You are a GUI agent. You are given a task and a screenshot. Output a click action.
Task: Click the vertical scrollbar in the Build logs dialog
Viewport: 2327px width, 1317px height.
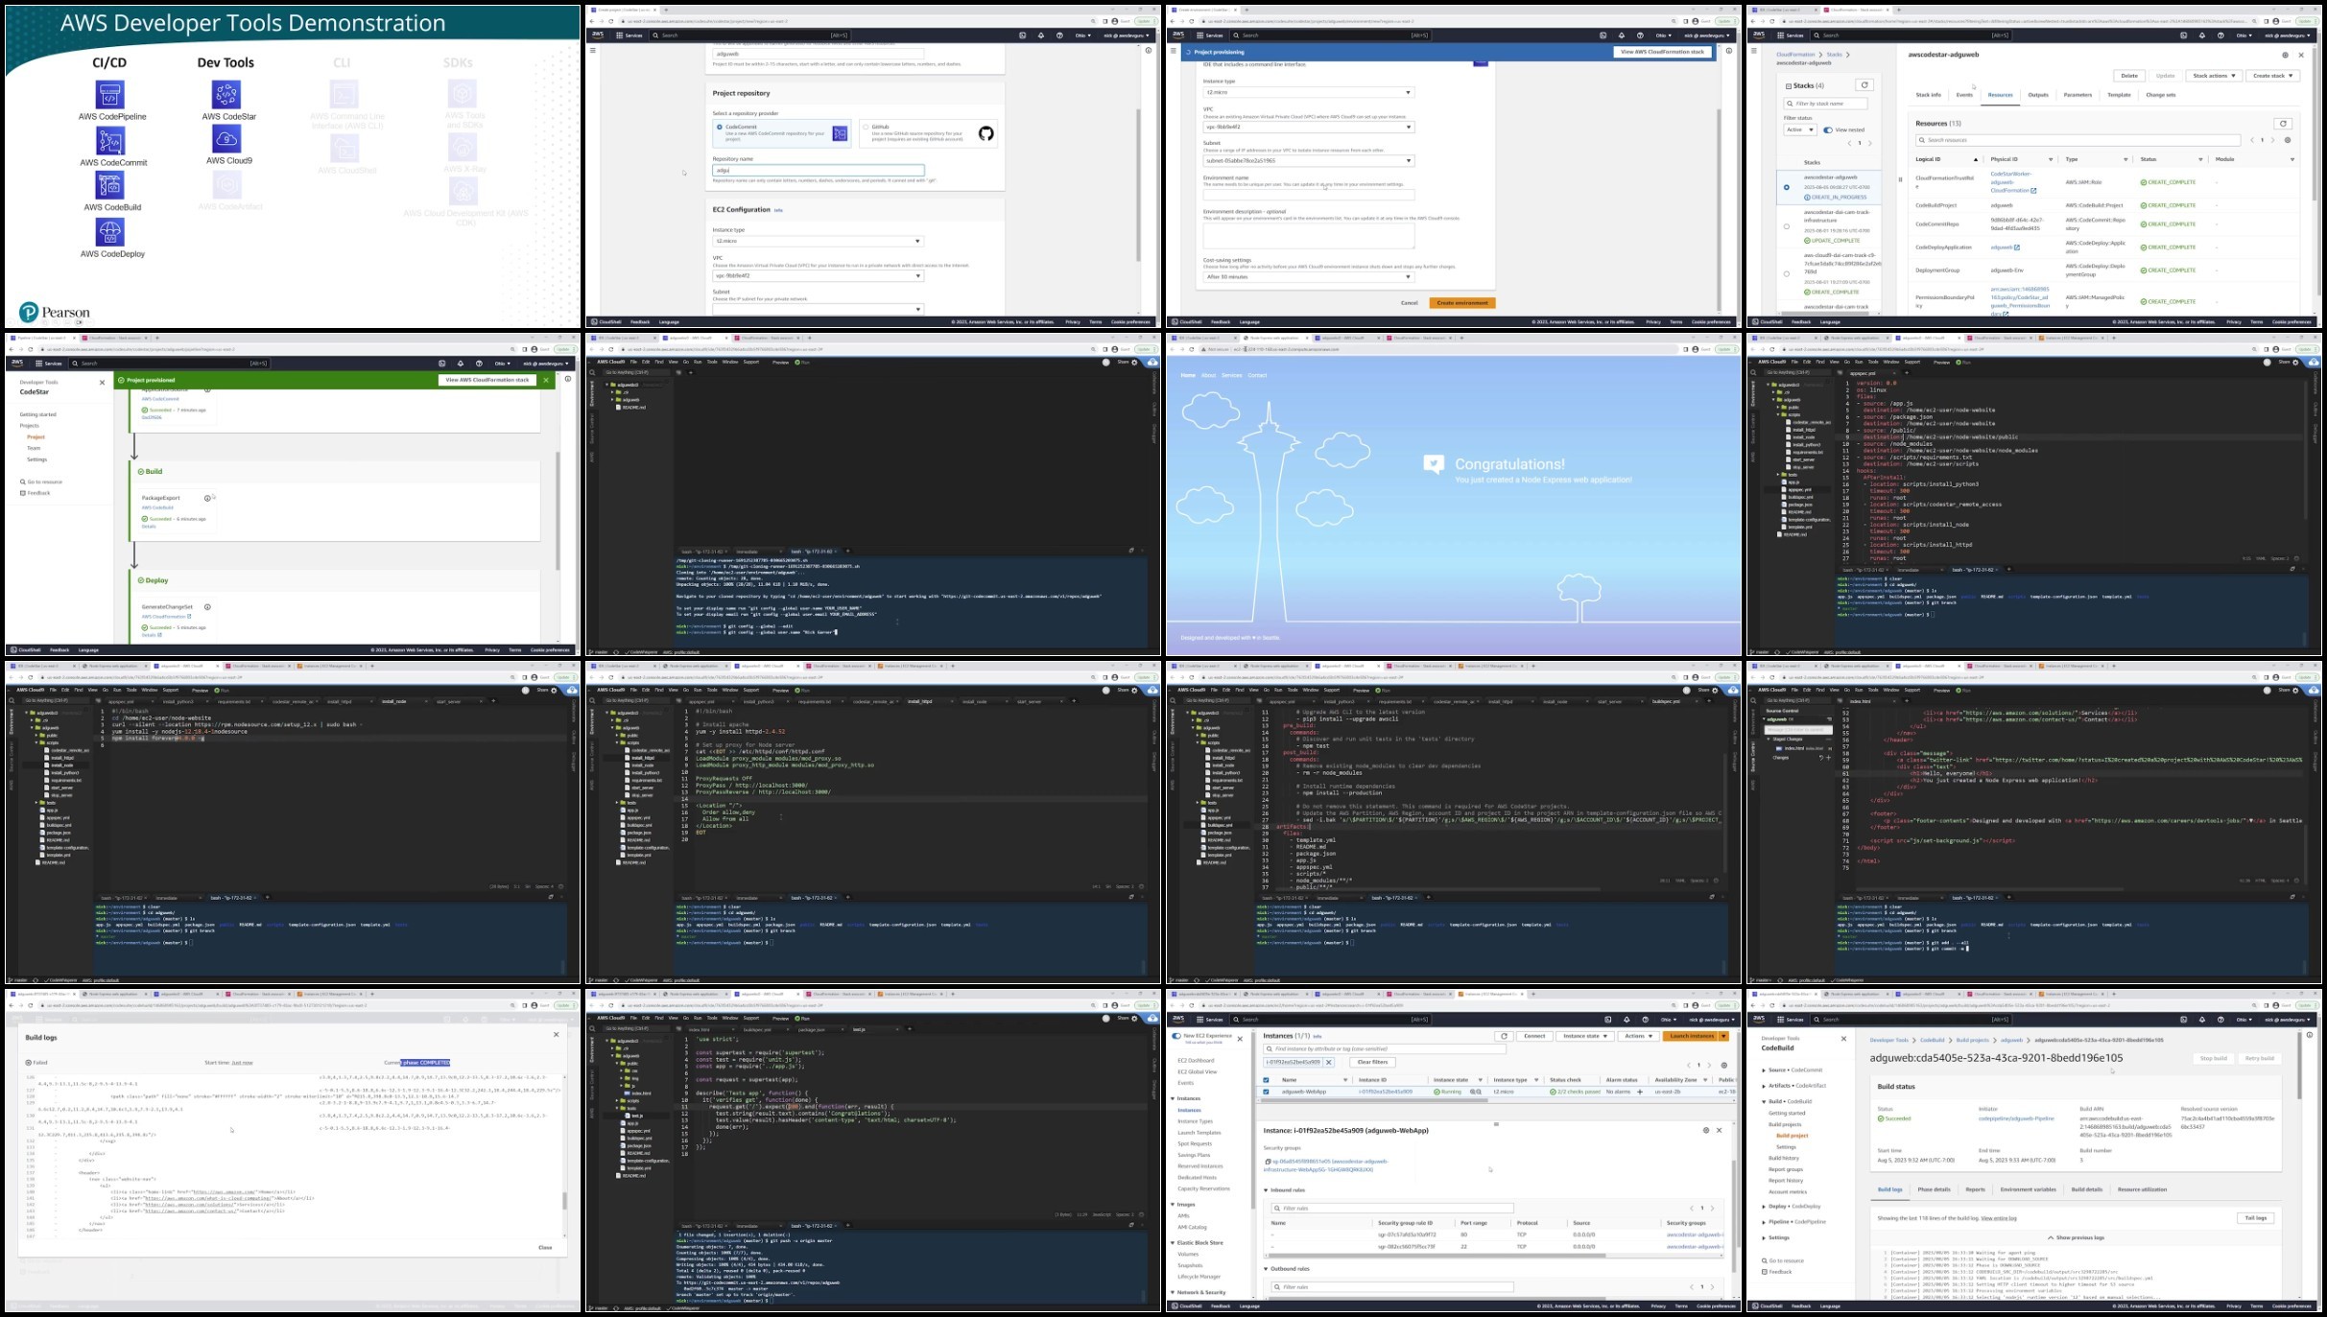564,1200
